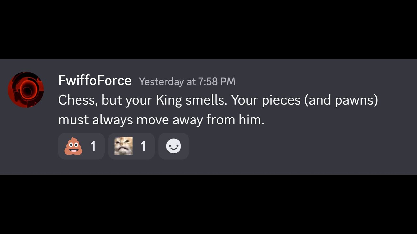Click the word "Yesterday" in the timestamp
The height and width of the screenshot is (234, 417).
(x=161, y=81)
